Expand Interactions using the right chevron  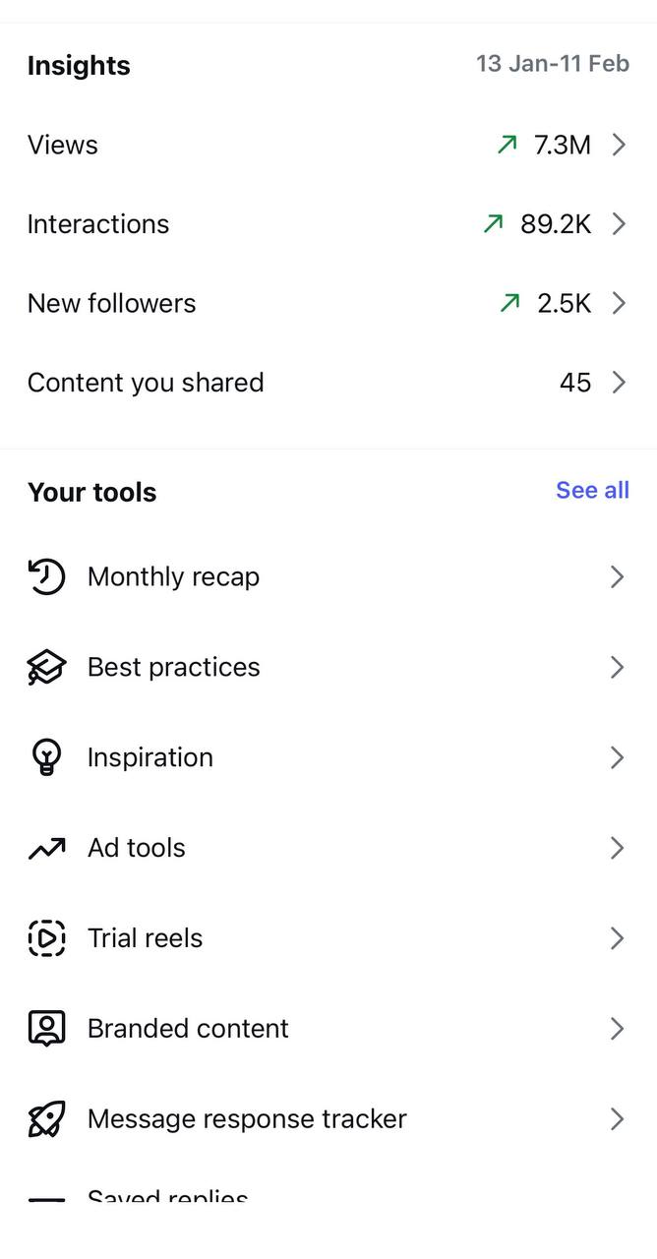point(619,224)
